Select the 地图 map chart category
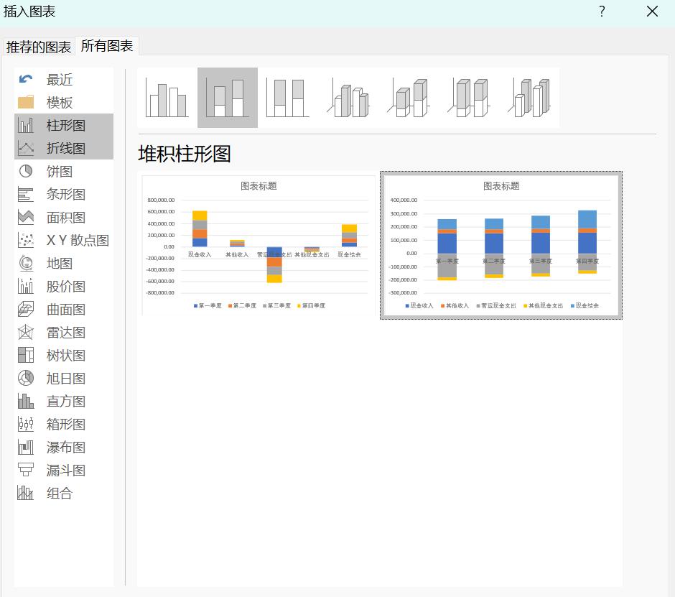Image resolution: width=675 pixels, height=597 pixels. 64,263
